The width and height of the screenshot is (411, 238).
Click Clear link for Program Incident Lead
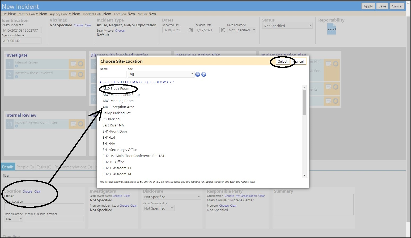tap(134, 206)
